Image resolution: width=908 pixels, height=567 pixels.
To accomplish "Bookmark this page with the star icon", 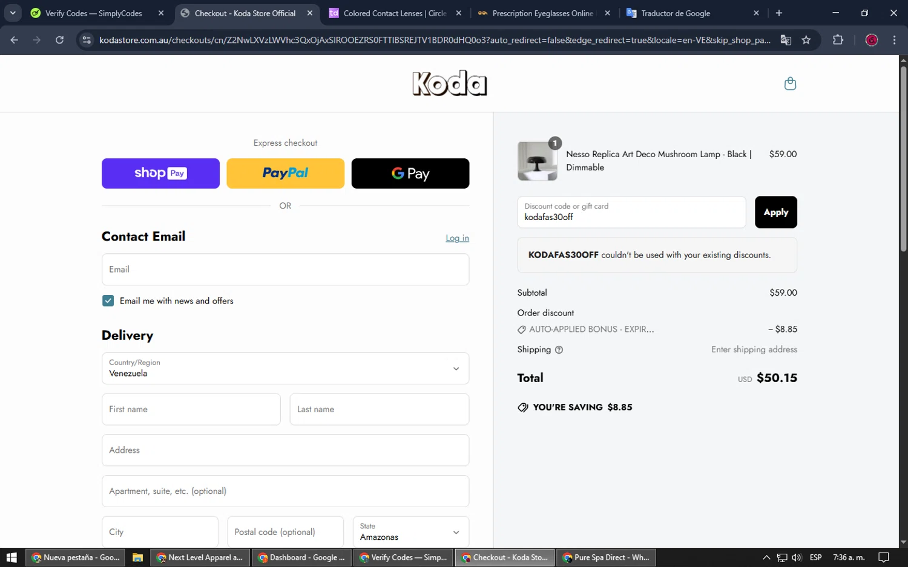I will (x=806, y=40).
